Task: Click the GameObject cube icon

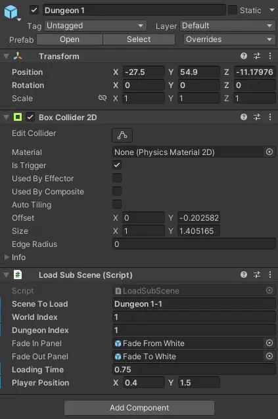Action: tap(11, 12)
